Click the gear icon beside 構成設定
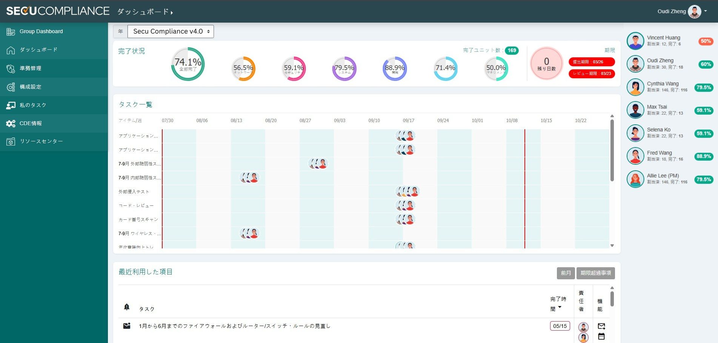The height and width of the screenshot is (343, 718). pos(11,87)
